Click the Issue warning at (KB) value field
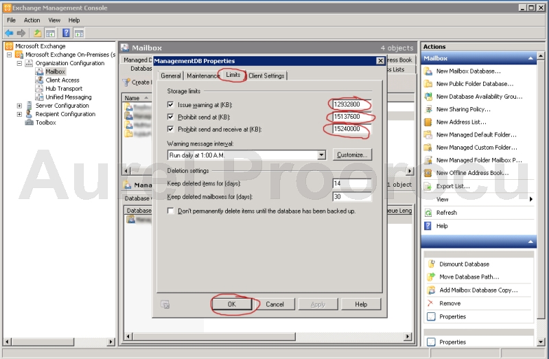 coord(352,104)
